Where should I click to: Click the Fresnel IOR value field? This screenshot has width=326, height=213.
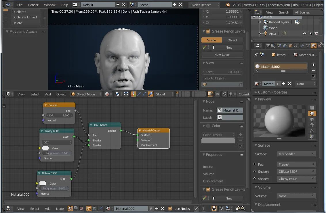tap(59, 115)
